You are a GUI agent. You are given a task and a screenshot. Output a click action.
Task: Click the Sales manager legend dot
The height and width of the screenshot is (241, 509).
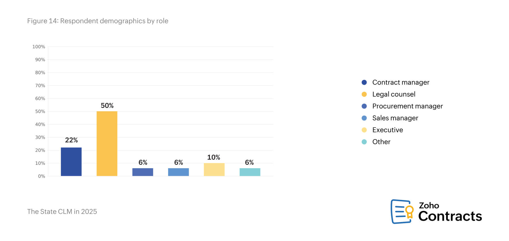tap(364, 118)
